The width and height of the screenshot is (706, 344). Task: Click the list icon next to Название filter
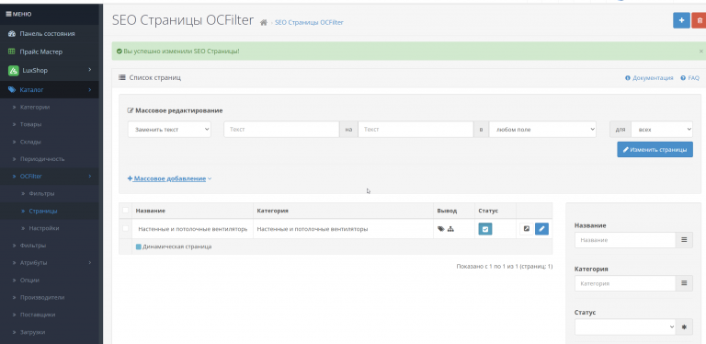(684, 240)
